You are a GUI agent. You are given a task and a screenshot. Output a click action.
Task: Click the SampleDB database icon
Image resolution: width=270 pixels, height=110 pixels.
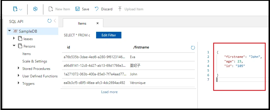[15, 31]
